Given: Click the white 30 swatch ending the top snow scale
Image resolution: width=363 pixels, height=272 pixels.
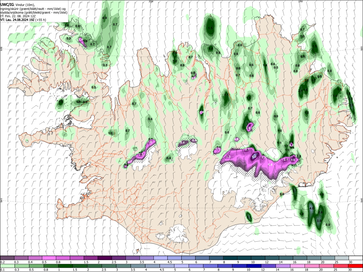Looking at the screenshot, I should coord(355,258).
